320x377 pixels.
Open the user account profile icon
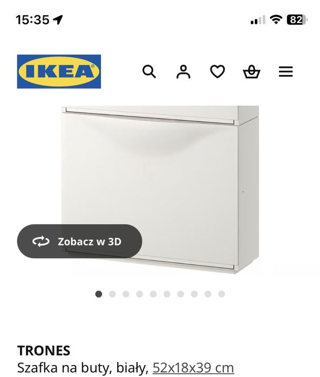pyautogui.click(x=183, y=72)
